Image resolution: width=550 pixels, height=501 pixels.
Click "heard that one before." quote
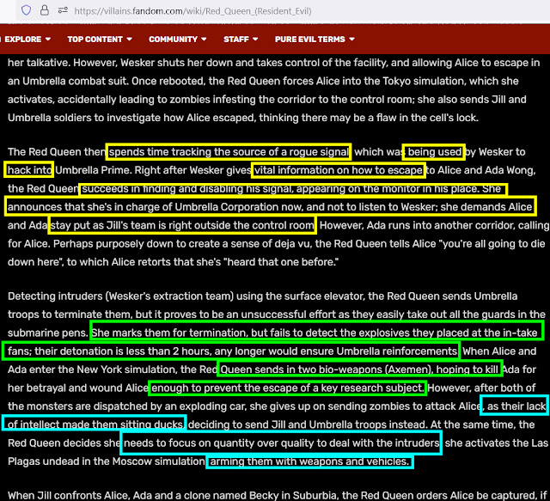tap(283, 262)
